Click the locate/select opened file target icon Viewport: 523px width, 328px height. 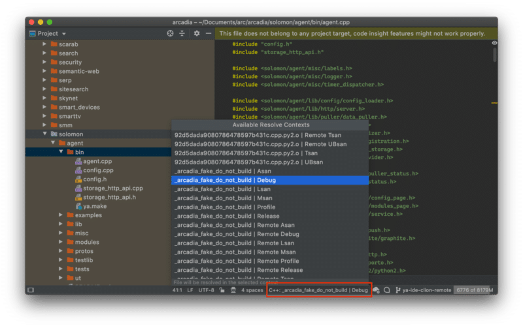[x=170, y=33]
